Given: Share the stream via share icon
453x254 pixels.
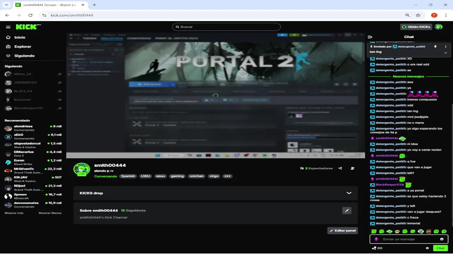Looking at the screenshot, I should [x=340, y=168].
